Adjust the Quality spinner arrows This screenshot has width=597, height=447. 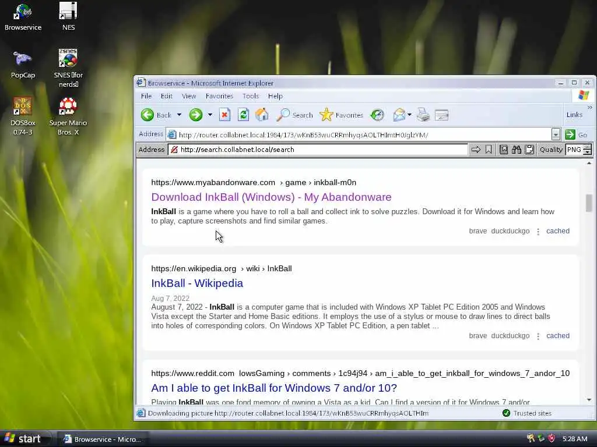pyautogui.click(x=588, y=150)
